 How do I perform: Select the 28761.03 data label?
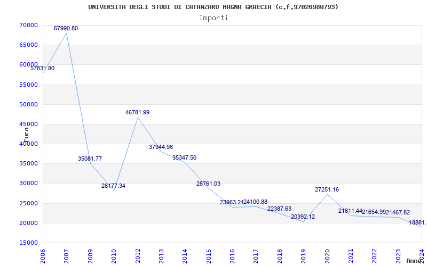tap(208, 184)
